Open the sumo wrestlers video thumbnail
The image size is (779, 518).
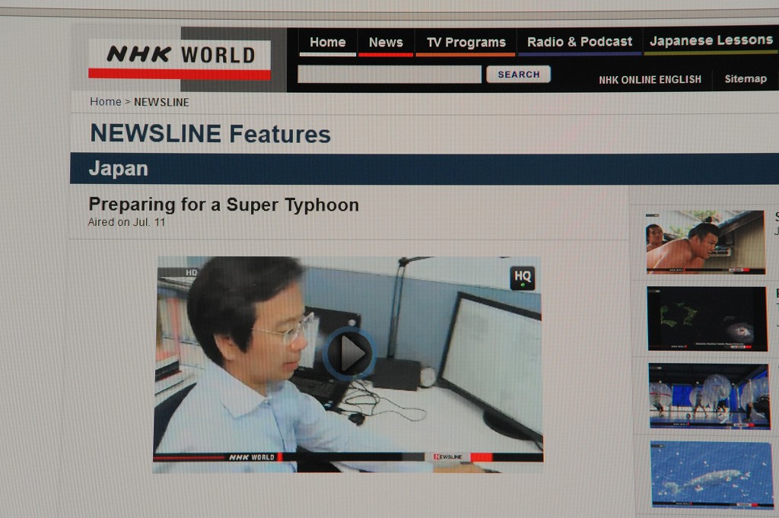(x=705, y=242)
